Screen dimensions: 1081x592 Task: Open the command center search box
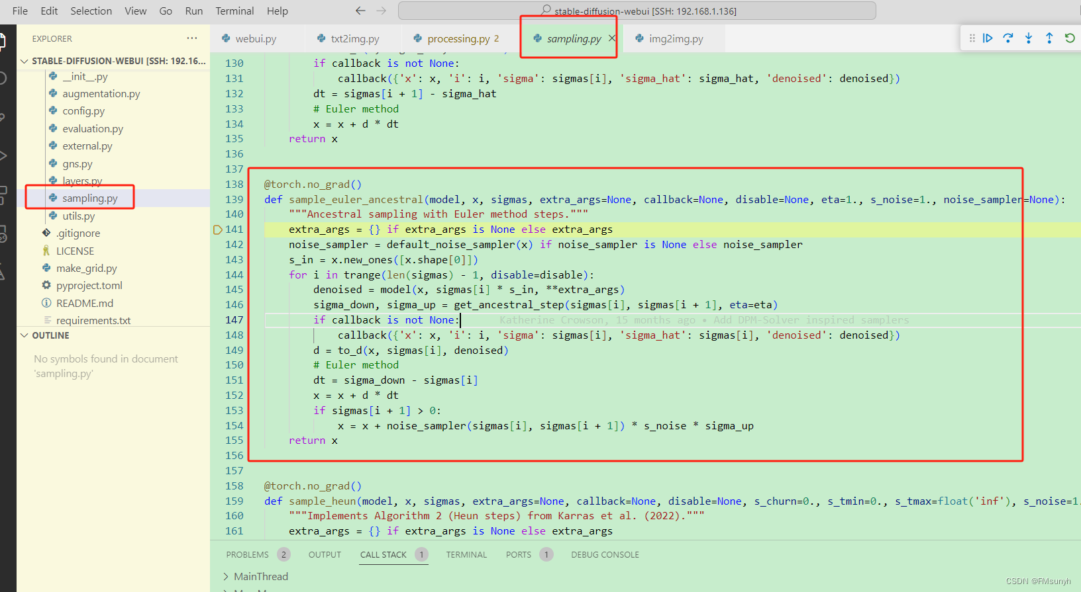pyautogui.click(x=637, y=11)
